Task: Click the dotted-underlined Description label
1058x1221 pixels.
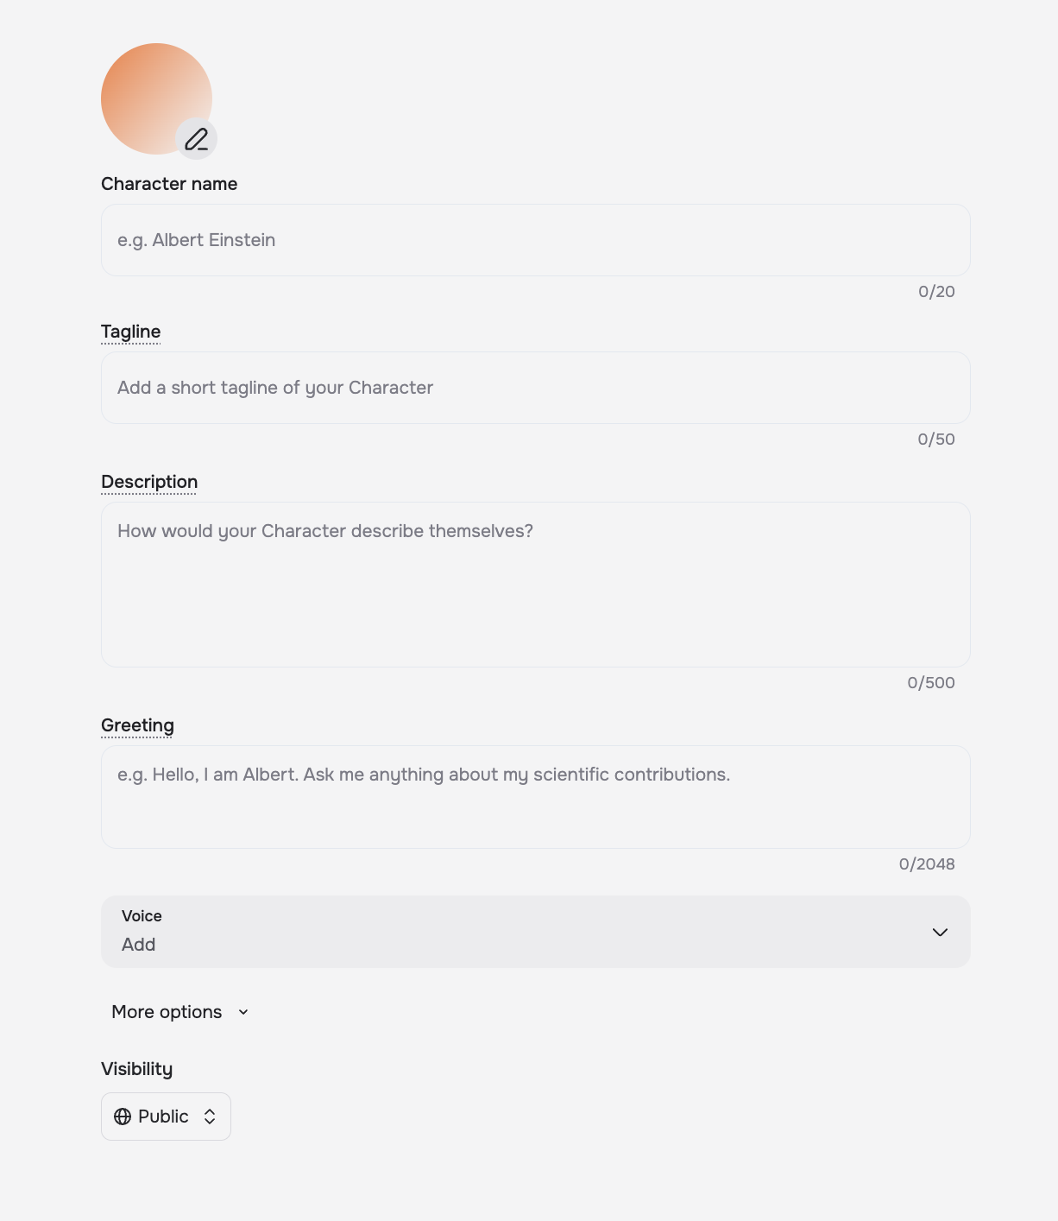Action: [x=149, y=482]
